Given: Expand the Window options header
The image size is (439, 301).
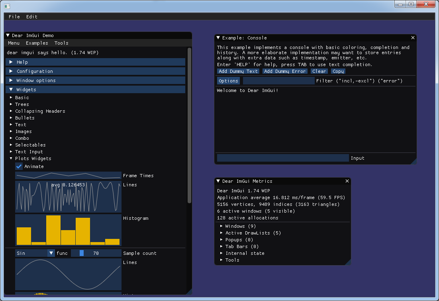Looking at the screenshot, I should [x=95, y=80].
